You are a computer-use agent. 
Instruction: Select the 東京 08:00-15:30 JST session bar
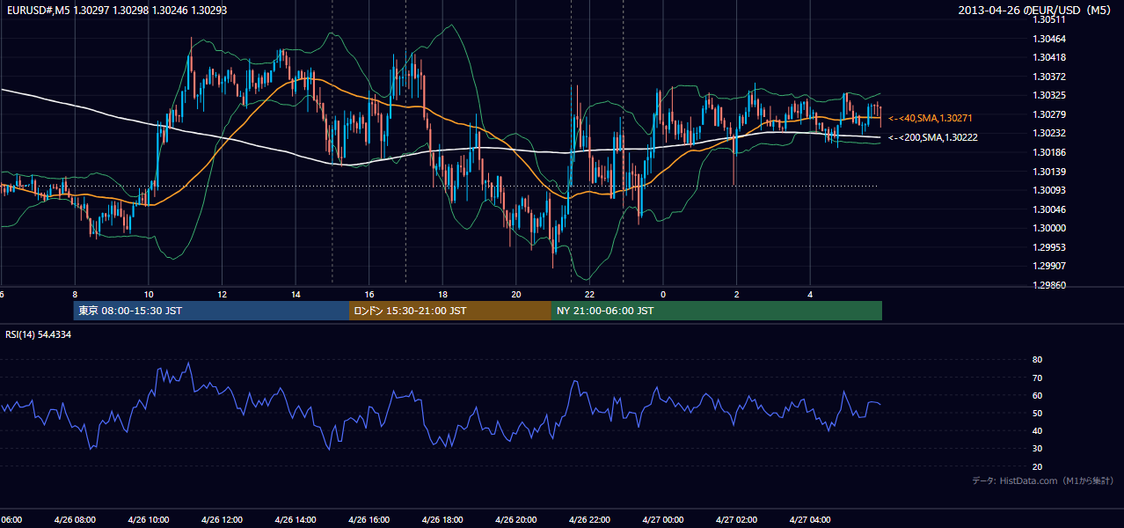coord(211,311)
